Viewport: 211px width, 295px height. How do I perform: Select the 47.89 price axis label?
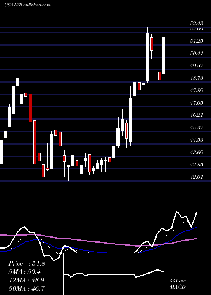[197, 91]
